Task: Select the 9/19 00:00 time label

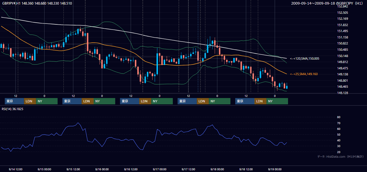Action: coord(275,169)
